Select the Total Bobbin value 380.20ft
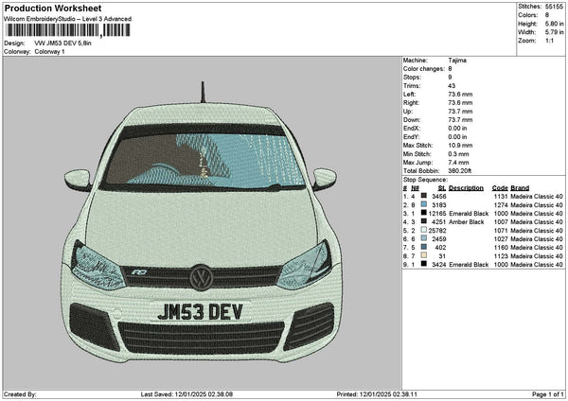Viewport: 568px width, 401px height. [460, 171]
